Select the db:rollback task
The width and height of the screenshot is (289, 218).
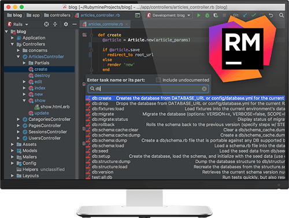click(x=185, y=125)
